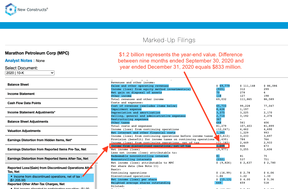
Task: Click highlighted 'Noncontrolling interests' line
Action: click(131, 159)
